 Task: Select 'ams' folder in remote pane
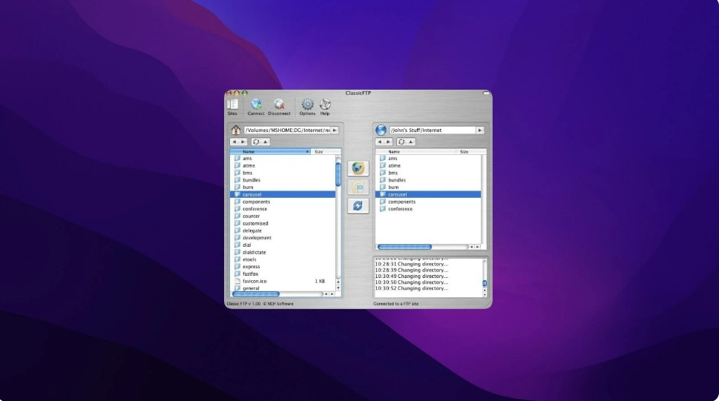(428, 159)
